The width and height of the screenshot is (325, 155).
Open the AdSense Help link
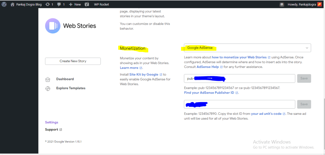[208, 67]
